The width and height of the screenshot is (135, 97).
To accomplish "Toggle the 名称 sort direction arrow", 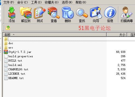I will click(x=14, y=34).
